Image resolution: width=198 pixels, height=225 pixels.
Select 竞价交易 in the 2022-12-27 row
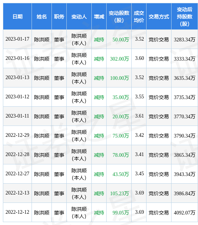pyautogui.click(x=159, y=174)
